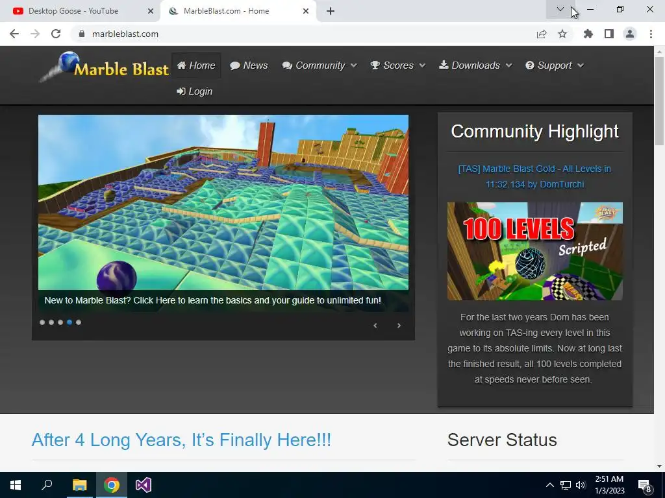Go back with browser back arrow

(14, 34)
